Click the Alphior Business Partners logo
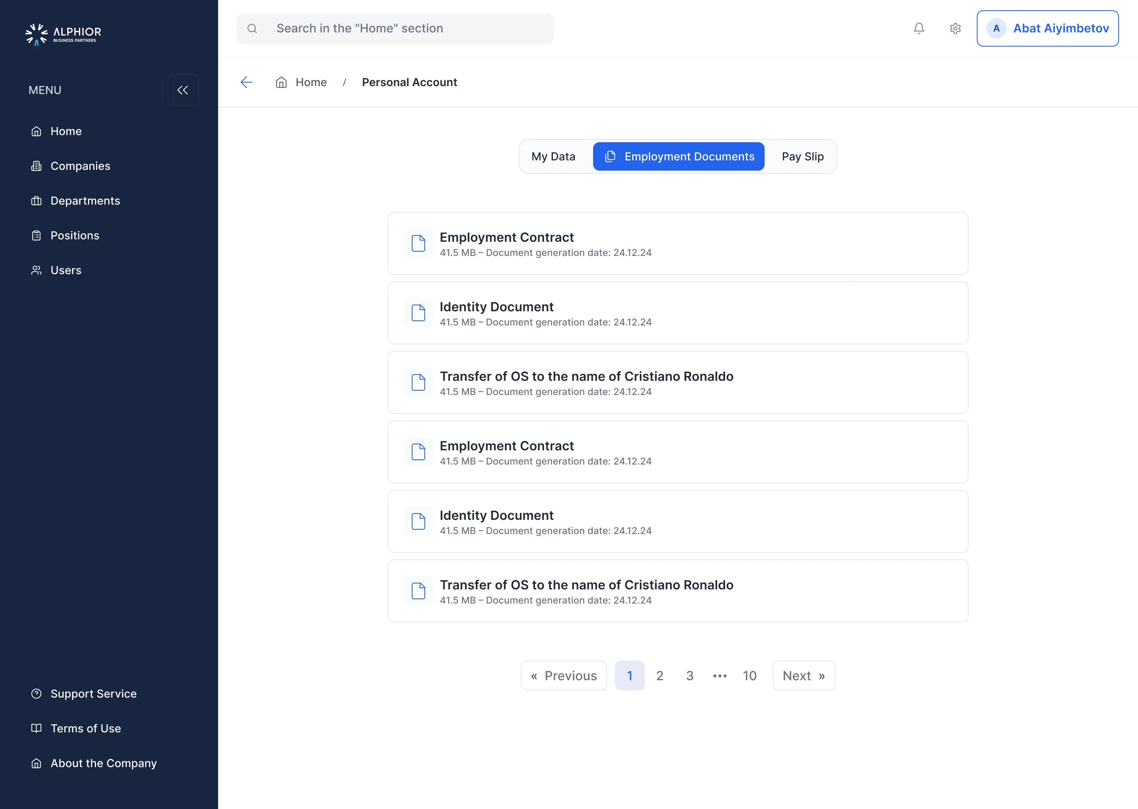1138x809 pixels. click(x=63, y=34)
